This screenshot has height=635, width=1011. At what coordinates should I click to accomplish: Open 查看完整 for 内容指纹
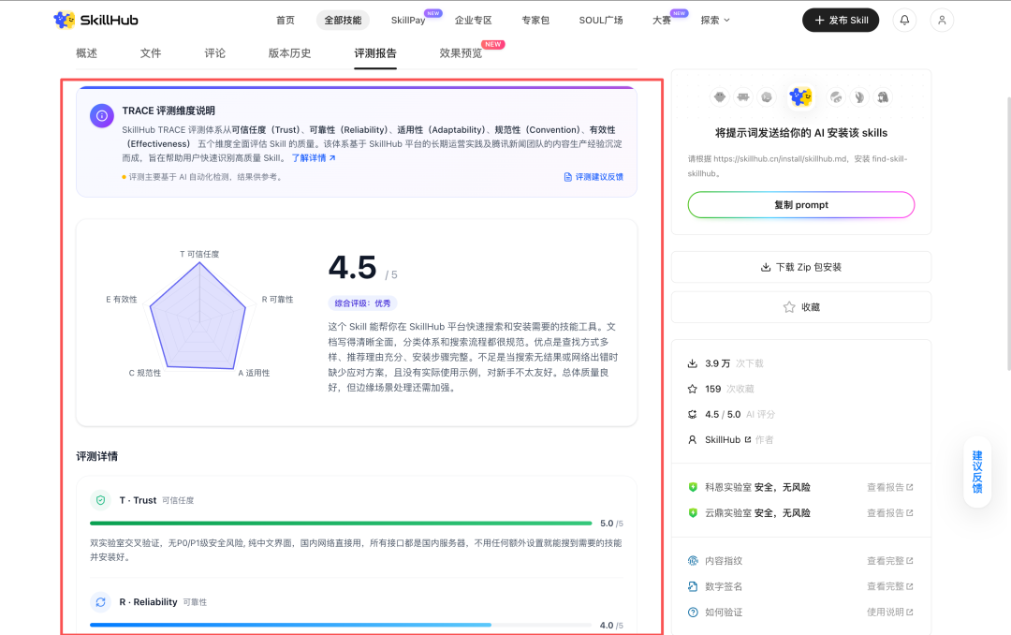pos(890,561)
